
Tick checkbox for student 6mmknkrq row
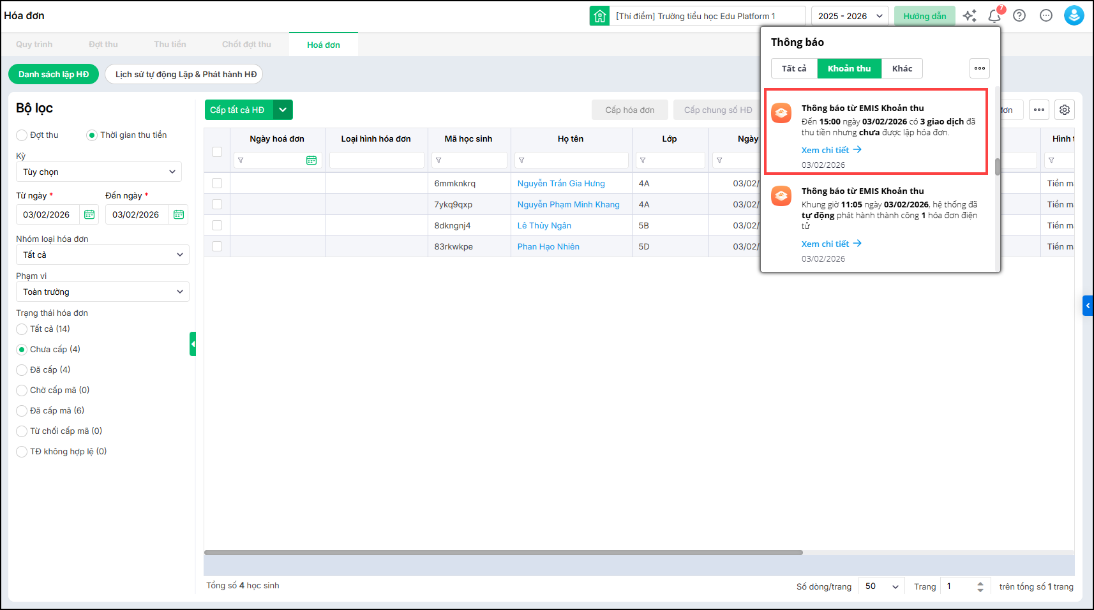(217, 183)
